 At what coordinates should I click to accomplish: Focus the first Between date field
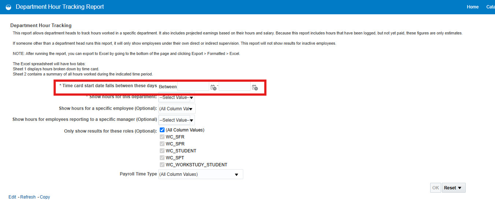click(193, 86)
